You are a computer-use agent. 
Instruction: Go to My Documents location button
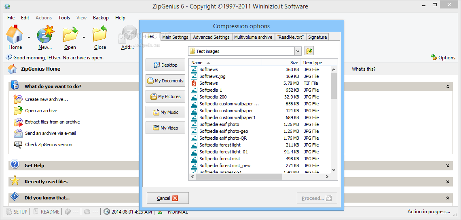[165, 81]
